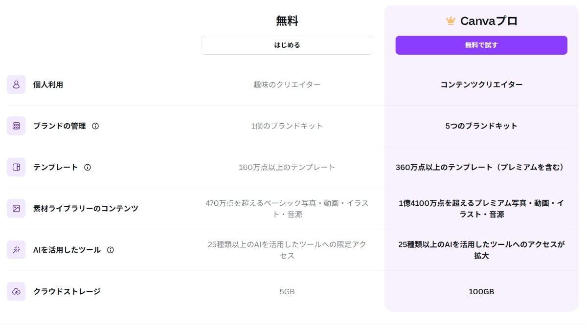
Task: Click the 趣味のクリエイター cell
Action: click(287, 85)
